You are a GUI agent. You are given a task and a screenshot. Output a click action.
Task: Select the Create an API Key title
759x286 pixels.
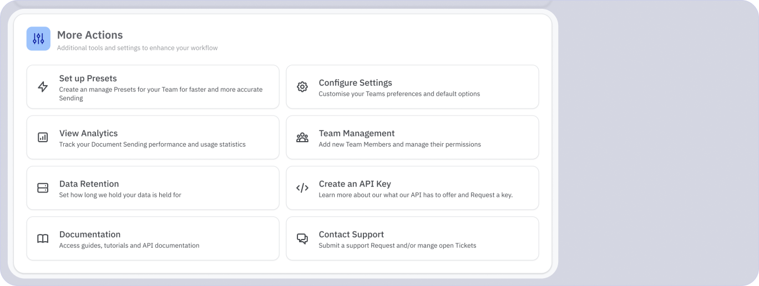(x=355, y=184)
